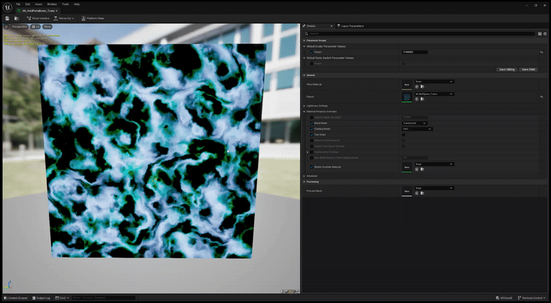This screenshot has width=551, height=303.
Task: Browse to Parent material in Content Browser
Action: (x=422, y=99)
